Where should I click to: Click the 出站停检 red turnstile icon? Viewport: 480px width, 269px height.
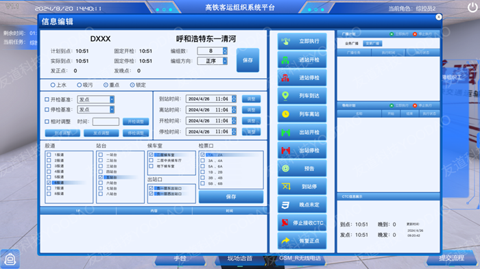(285, 151)
